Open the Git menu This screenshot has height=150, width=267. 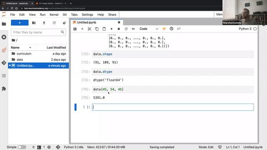pyautogui.click(x=65, y=15)
